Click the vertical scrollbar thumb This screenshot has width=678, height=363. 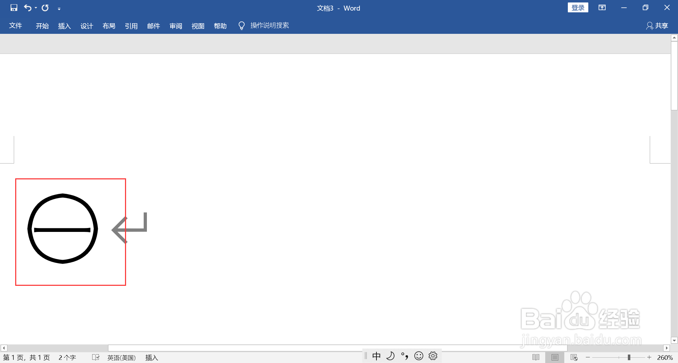[x=674, y=75]
